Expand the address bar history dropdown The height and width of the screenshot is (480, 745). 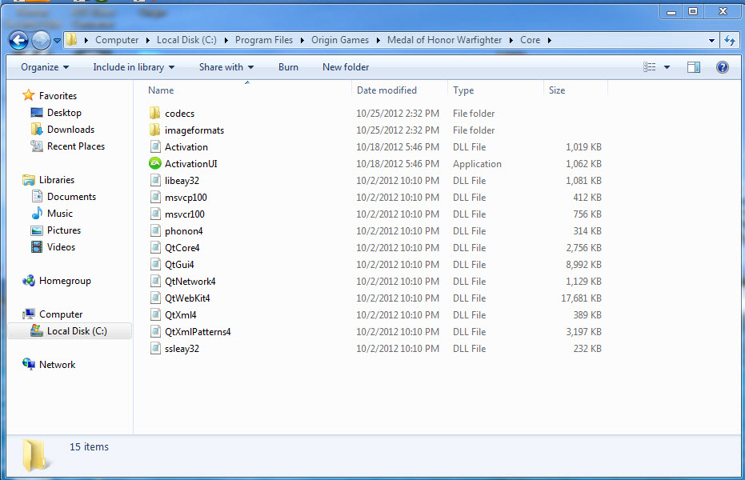tap(711, 40)
